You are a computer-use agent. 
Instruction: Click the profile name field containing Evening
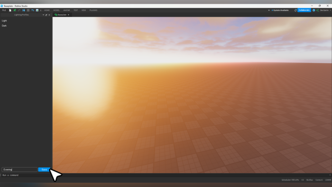point(19,169)
